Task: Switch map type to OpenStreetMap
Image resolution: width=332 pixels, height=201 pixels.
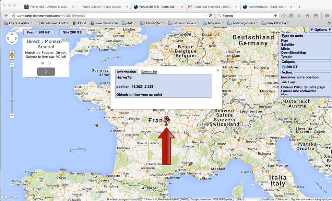Action: (x=293, y=53)
